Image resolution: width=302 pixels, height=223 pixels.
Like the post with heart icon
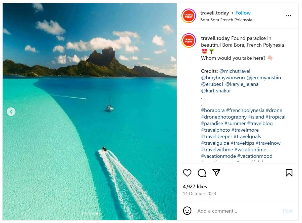click(187, 173)
